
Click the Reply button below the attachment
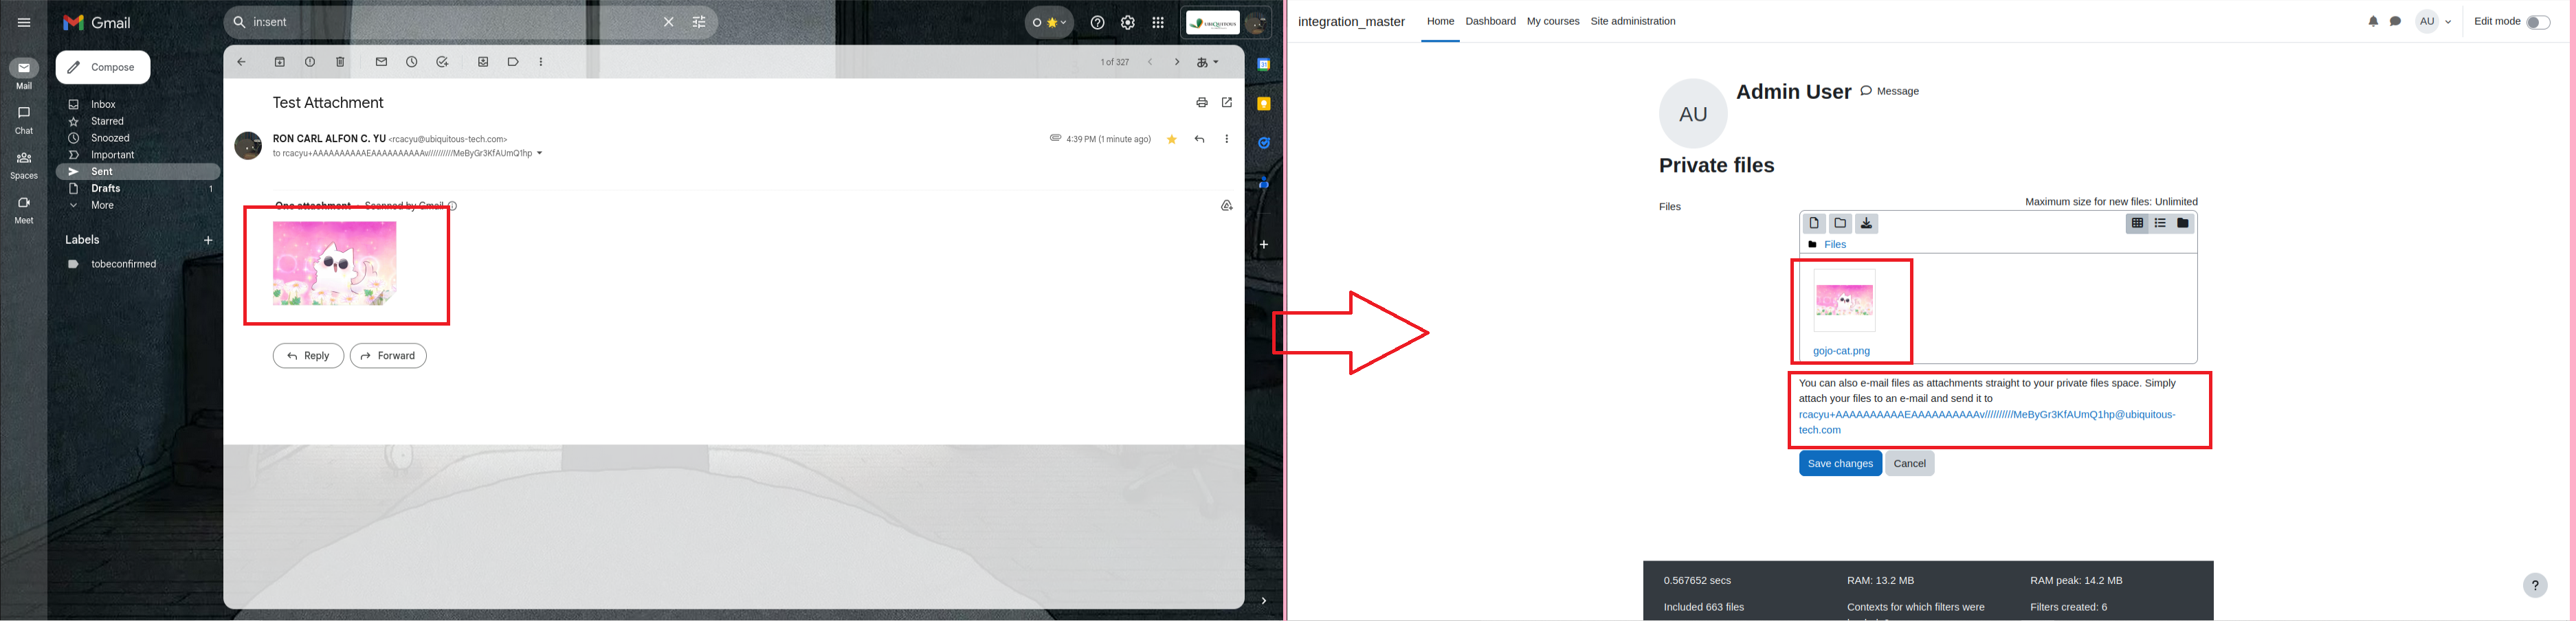coord(308,356)
